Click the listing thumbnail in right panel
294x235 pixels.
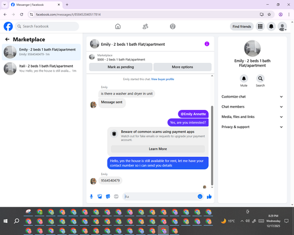[252, 48]
